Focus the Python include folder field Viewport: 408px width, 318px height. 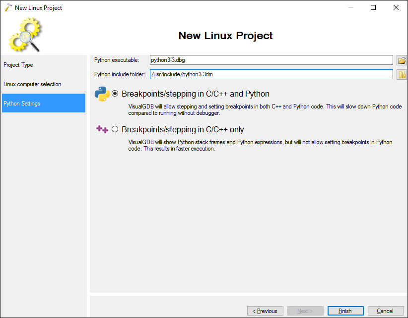[271, 74]
